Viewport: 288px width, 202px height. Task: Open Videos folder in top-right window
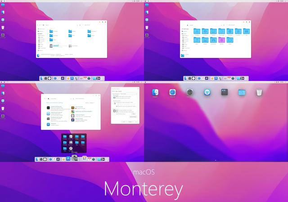click(x=230, y=40)
